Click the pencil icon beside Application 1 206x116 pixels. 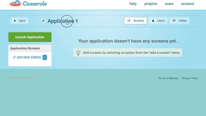point(43,21)
